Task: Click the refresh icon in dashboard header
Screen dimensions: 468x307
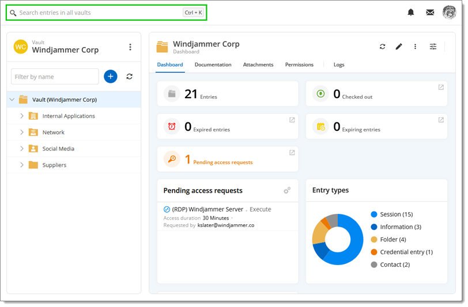Action: [382, 47]
